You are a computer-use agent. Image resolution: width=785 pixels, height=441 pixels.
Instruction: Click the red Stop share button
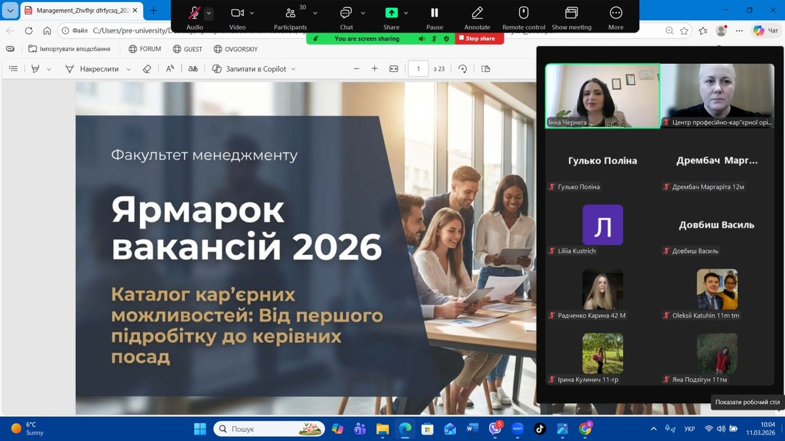click(480, 39)
